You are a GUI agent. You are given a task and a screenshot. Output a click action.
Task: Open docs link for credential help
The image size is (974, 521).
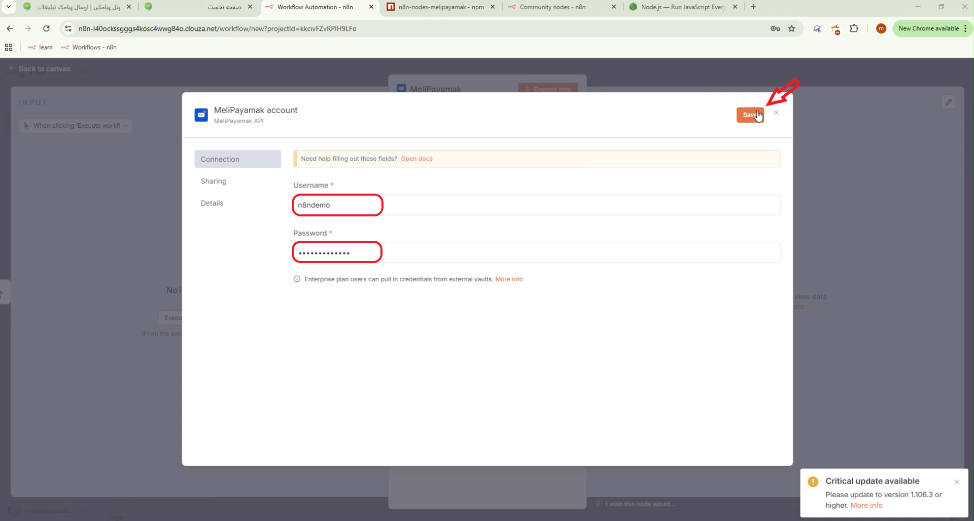click(x=416, y=159)
